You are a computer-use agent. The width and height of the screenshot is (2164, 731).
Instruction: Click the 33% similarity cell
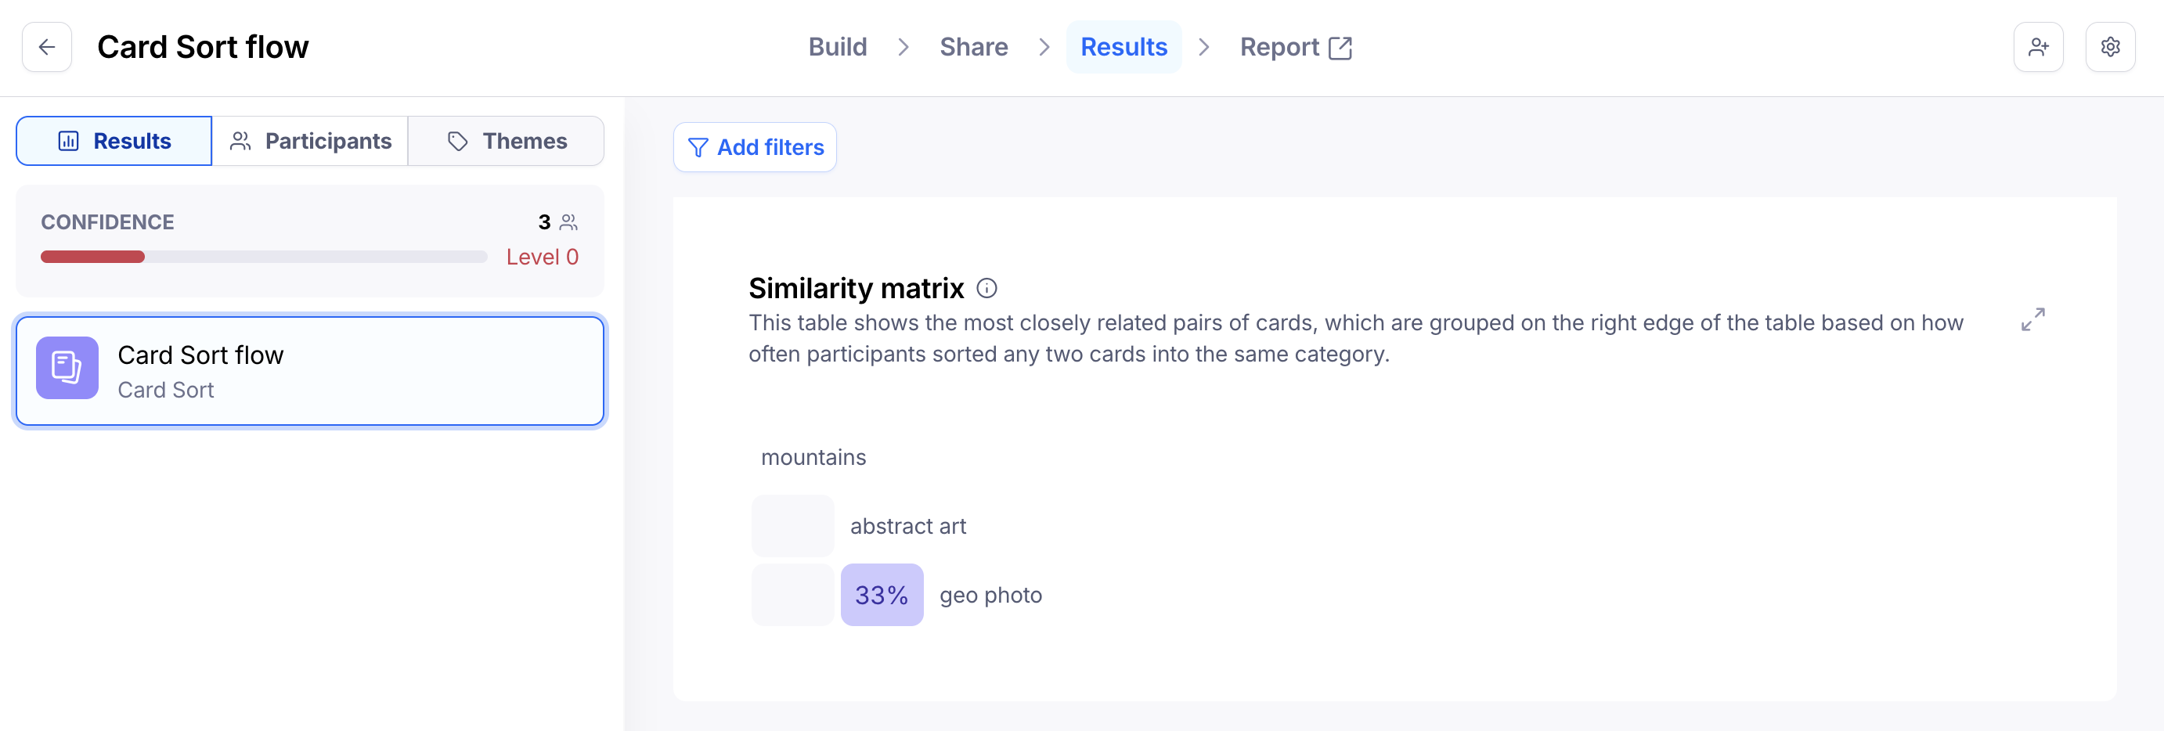pyautogui.click(x=882, y=595)
